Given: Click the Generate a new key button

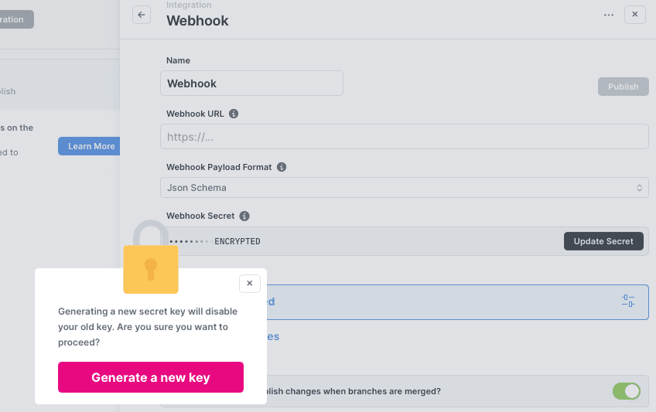Looking at the screenshot, I should click(151, 377).
